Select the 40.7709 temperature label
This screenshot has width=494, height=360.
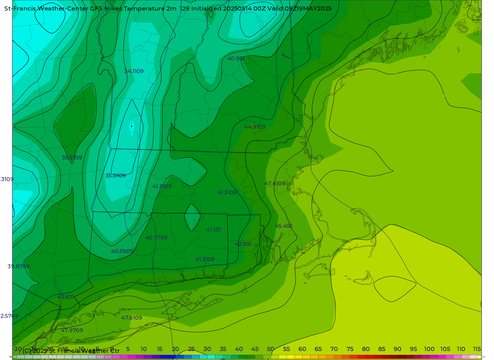point(156,238)
